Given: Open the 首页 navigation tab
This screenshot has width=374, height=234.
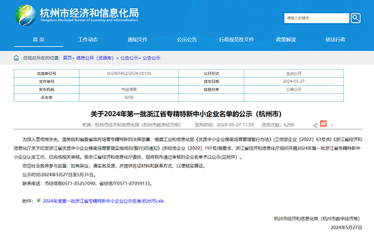Looking at the screenshot, I should [x=39, y=39].
